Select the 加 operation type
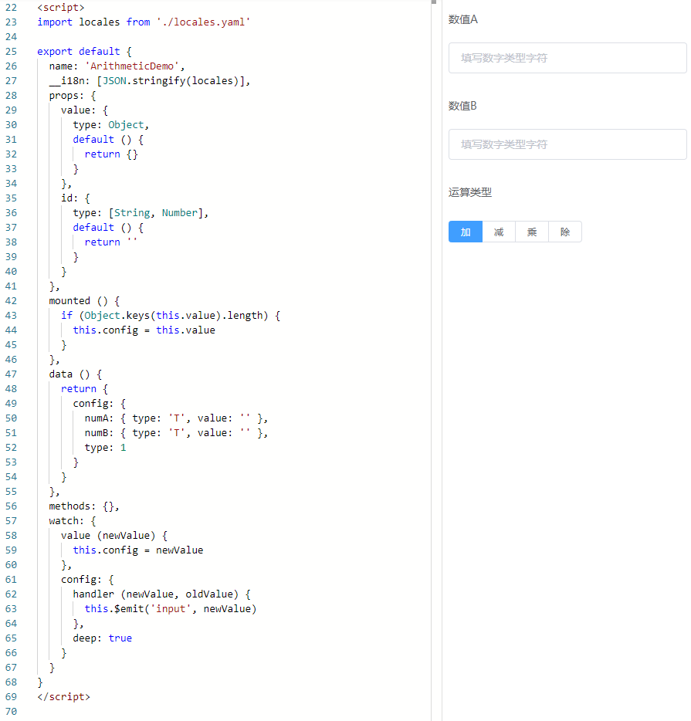The image size is (691, 721). pyautogui.click(x=466, y=232)
